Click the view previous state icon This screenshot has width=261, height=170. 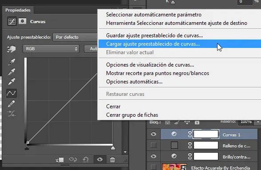tap(73, 159)
